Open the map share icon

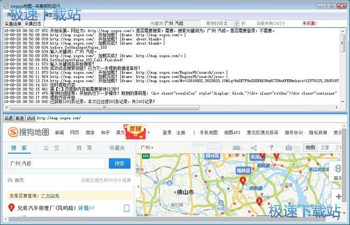click(254, 148)
